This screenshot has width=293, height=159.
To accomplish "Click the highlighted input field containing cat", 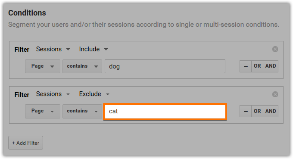I will [x=165, y=112].
